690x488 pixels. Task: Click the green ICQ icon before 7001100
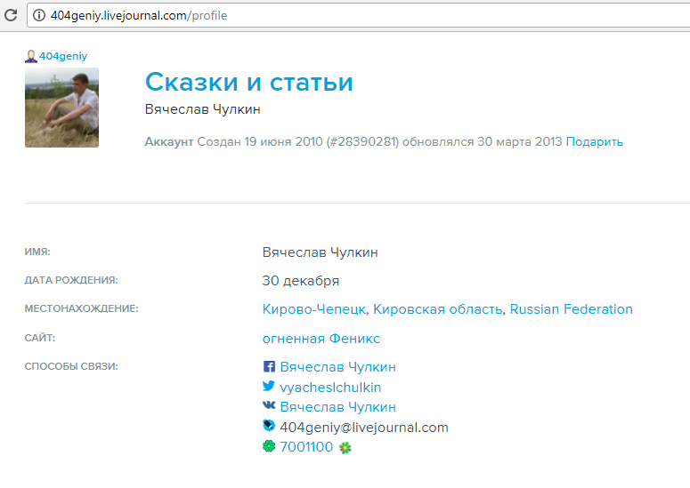[269, 446]
